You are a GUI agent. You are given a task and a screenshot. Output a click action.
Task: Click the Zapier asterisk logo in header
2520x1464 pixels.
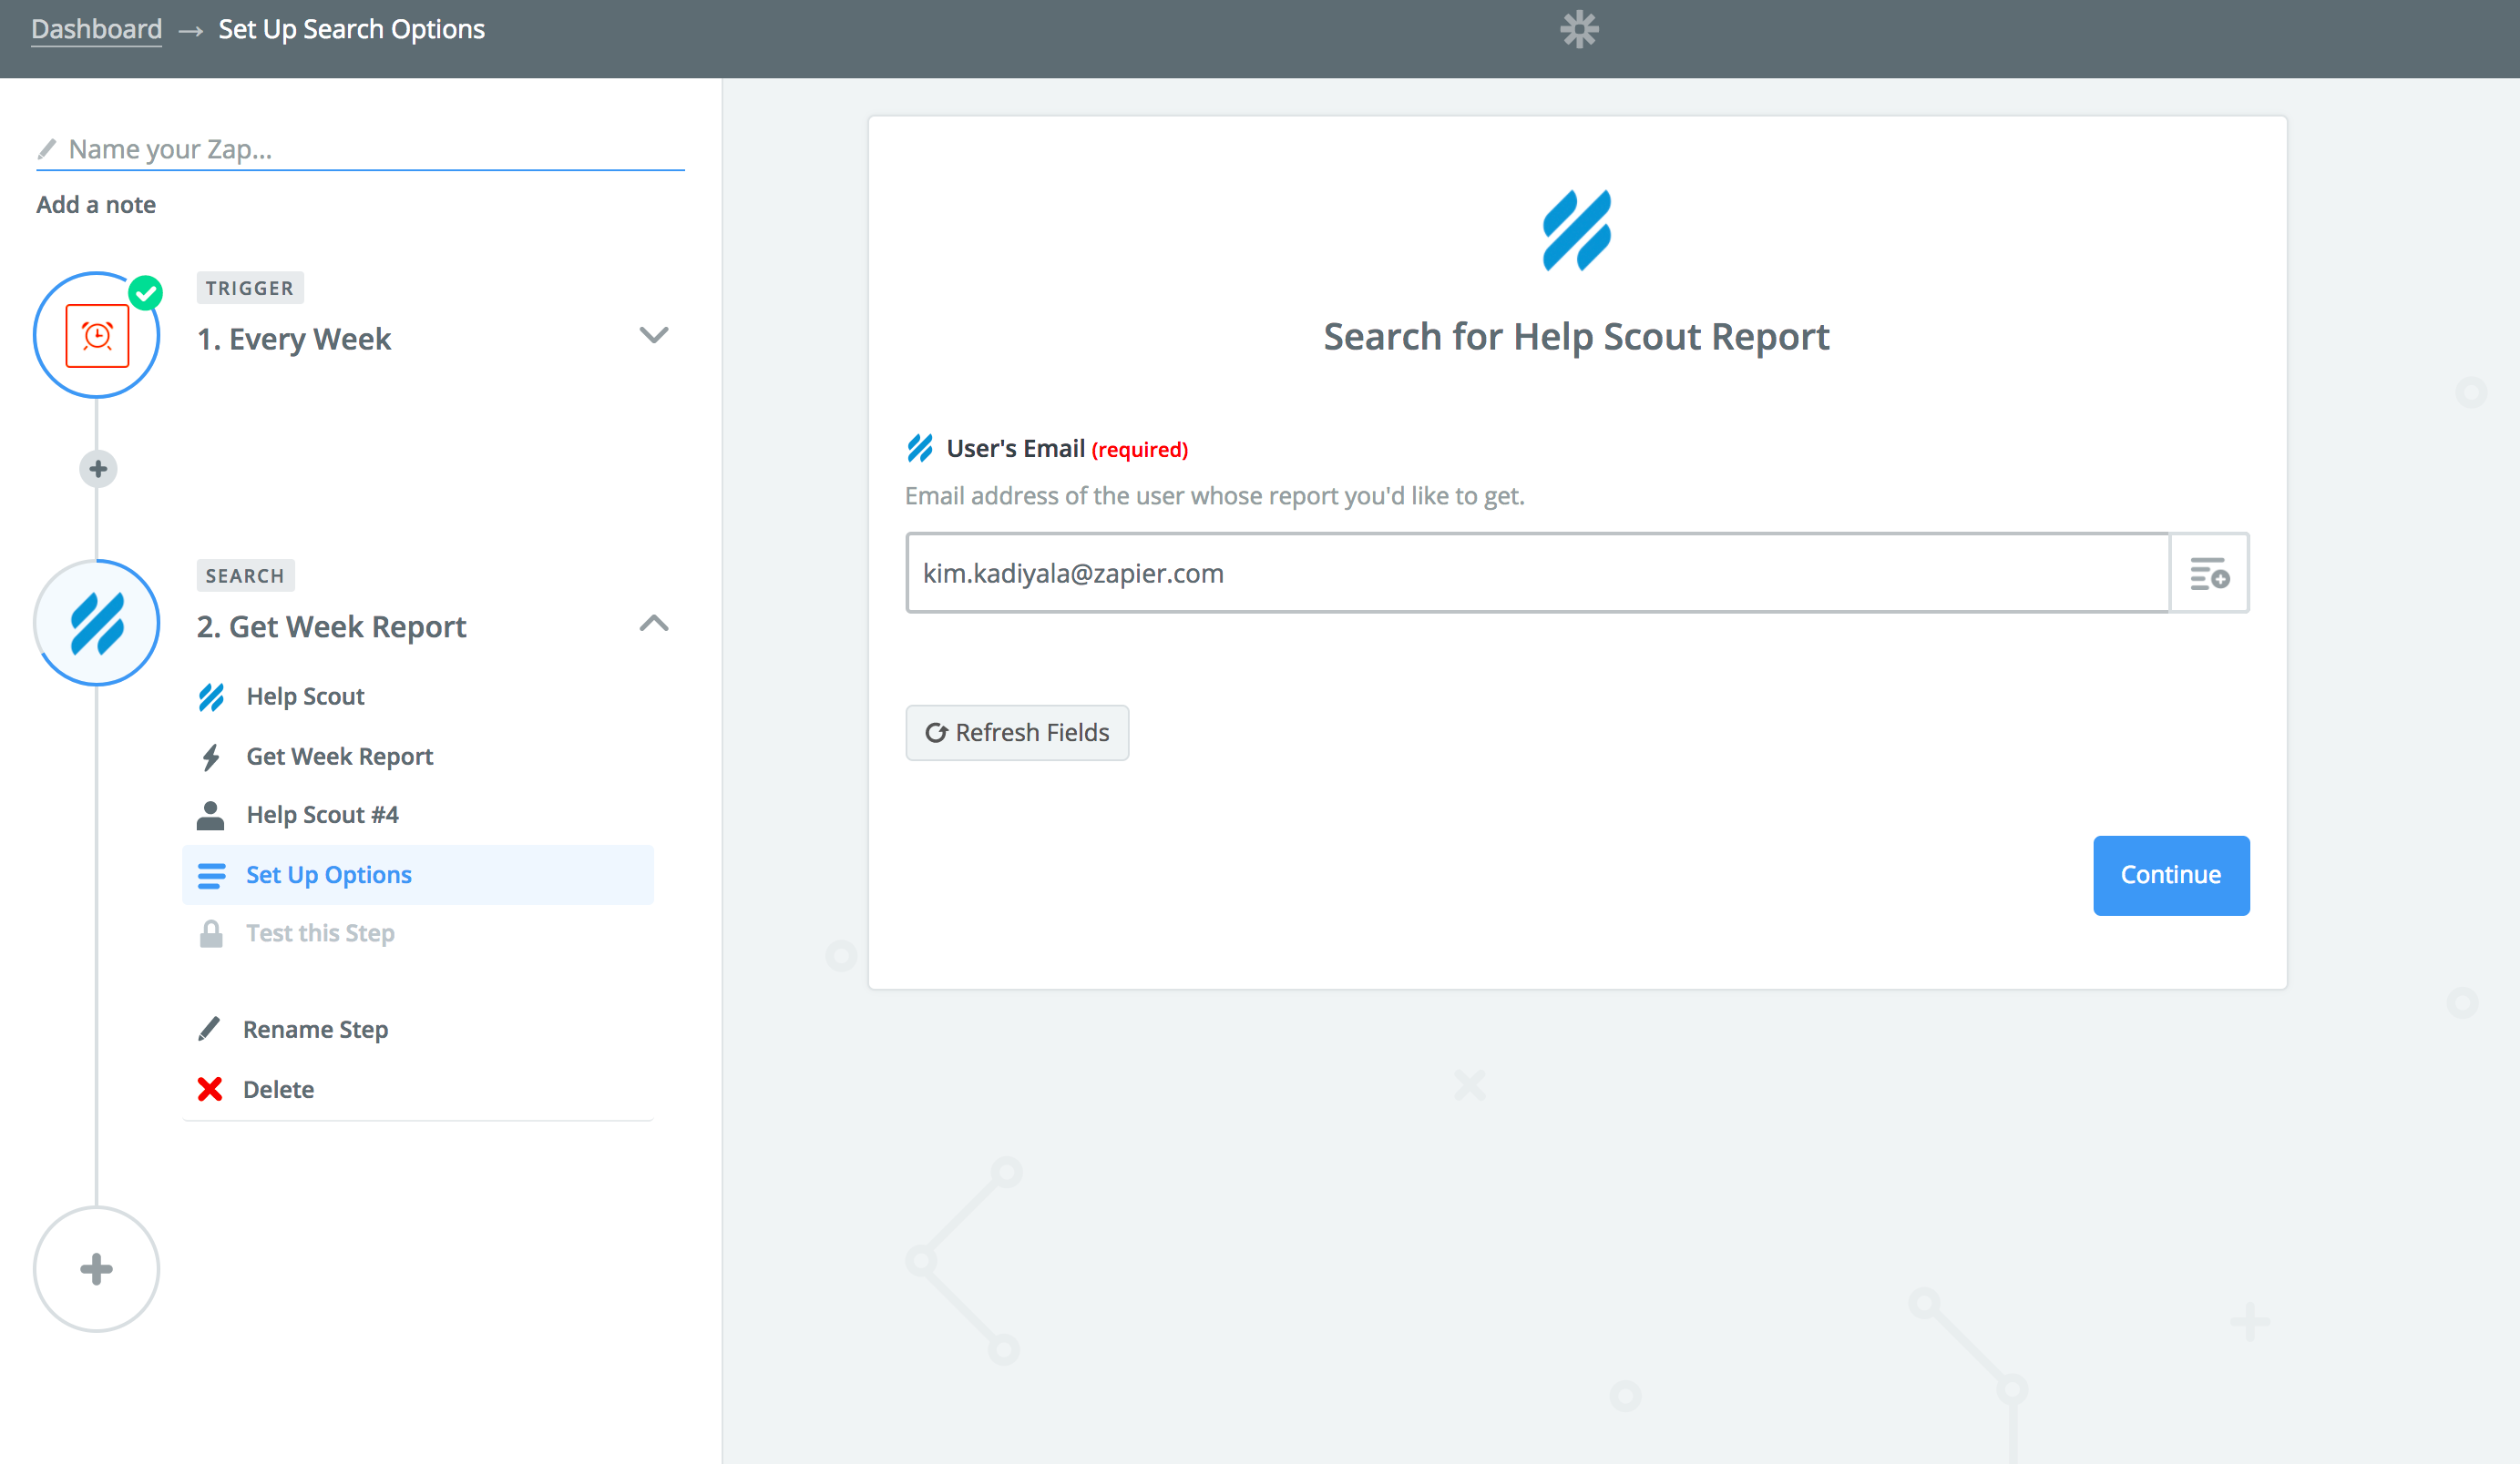[1579, 29]
